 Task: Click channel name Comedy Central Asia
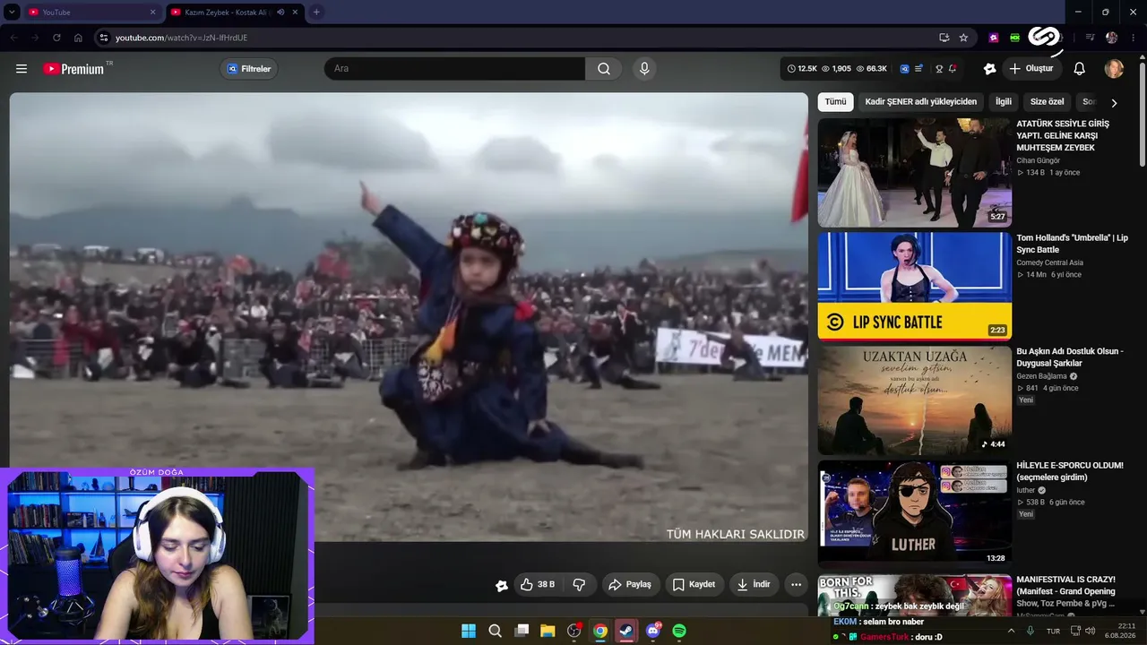point(1049,262)
